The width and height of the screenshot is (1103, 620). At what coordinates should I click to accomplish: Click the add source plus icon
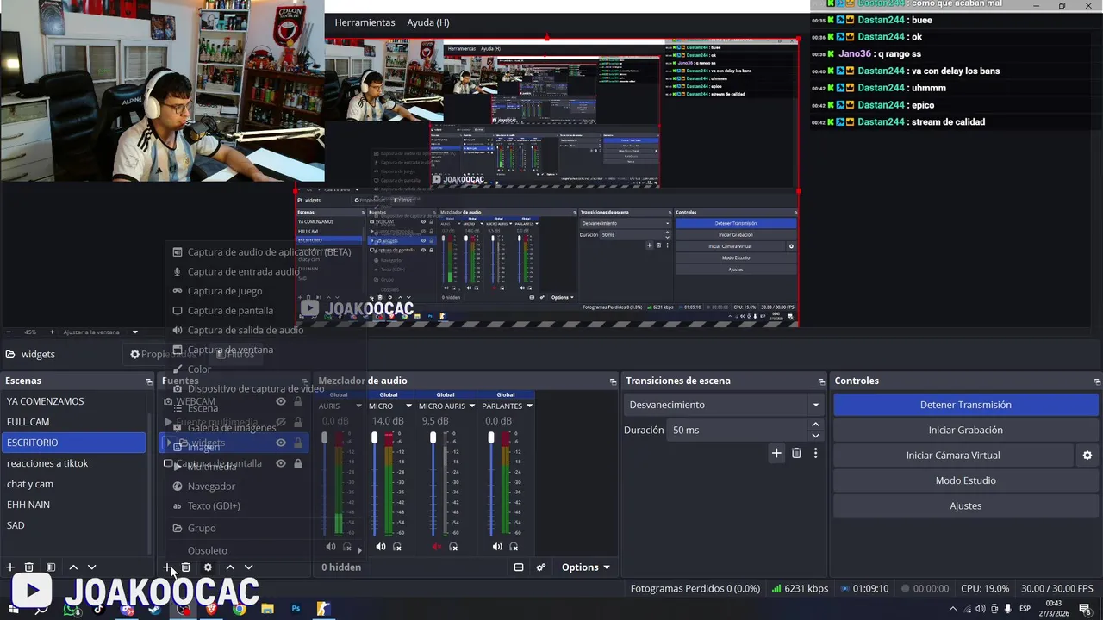tap(167, 567)
